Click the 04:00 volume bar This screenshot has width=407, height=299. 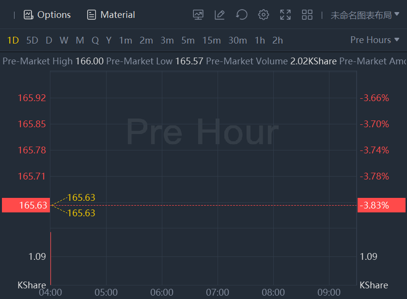pos(51,259)
